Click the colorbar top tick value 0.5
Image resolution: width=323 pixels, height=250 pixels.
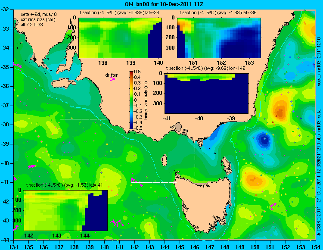pyautogui.click(x=137, y=72)
